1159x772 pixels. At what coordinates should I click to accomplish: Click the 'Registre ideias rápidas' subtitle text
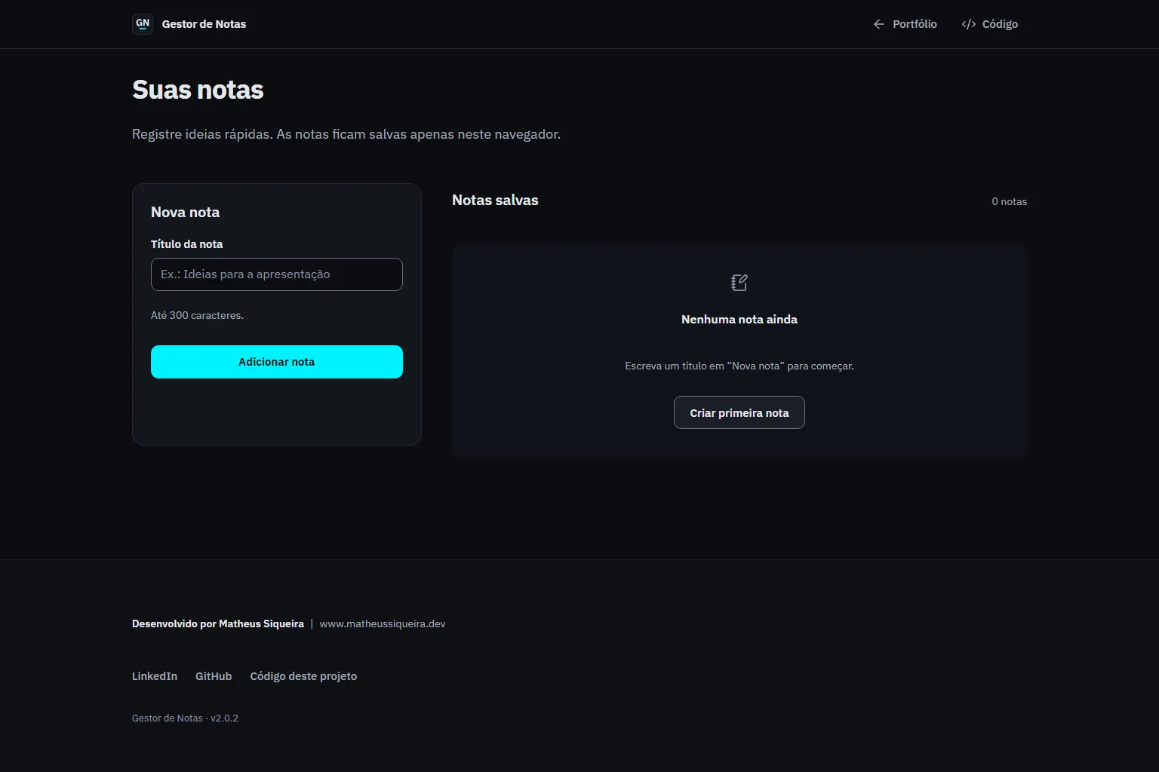(x=346, y=134)
